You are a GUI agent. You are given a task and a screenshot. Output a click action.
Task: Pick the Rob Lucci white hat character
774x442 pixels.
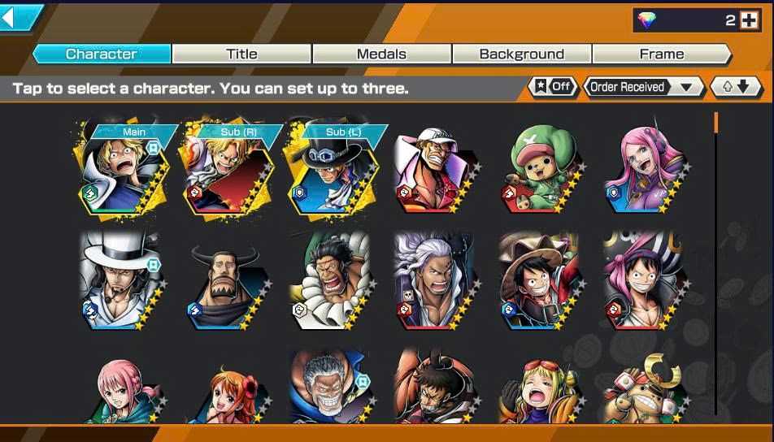coord(123,280)
